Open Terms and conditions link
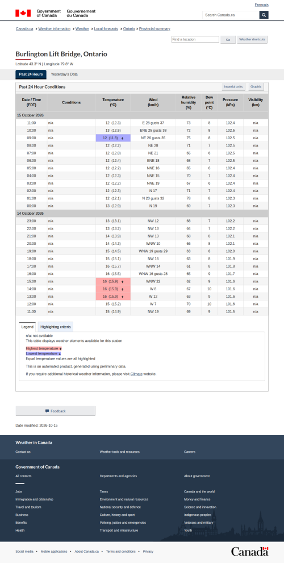284x563 pixels. point(120,552)
